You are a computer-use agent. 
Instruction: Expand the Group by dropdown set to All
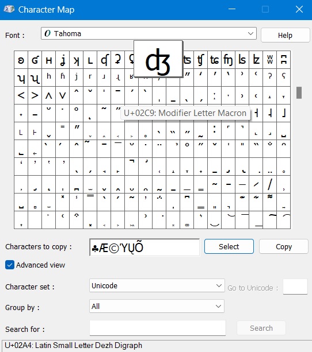157,306
